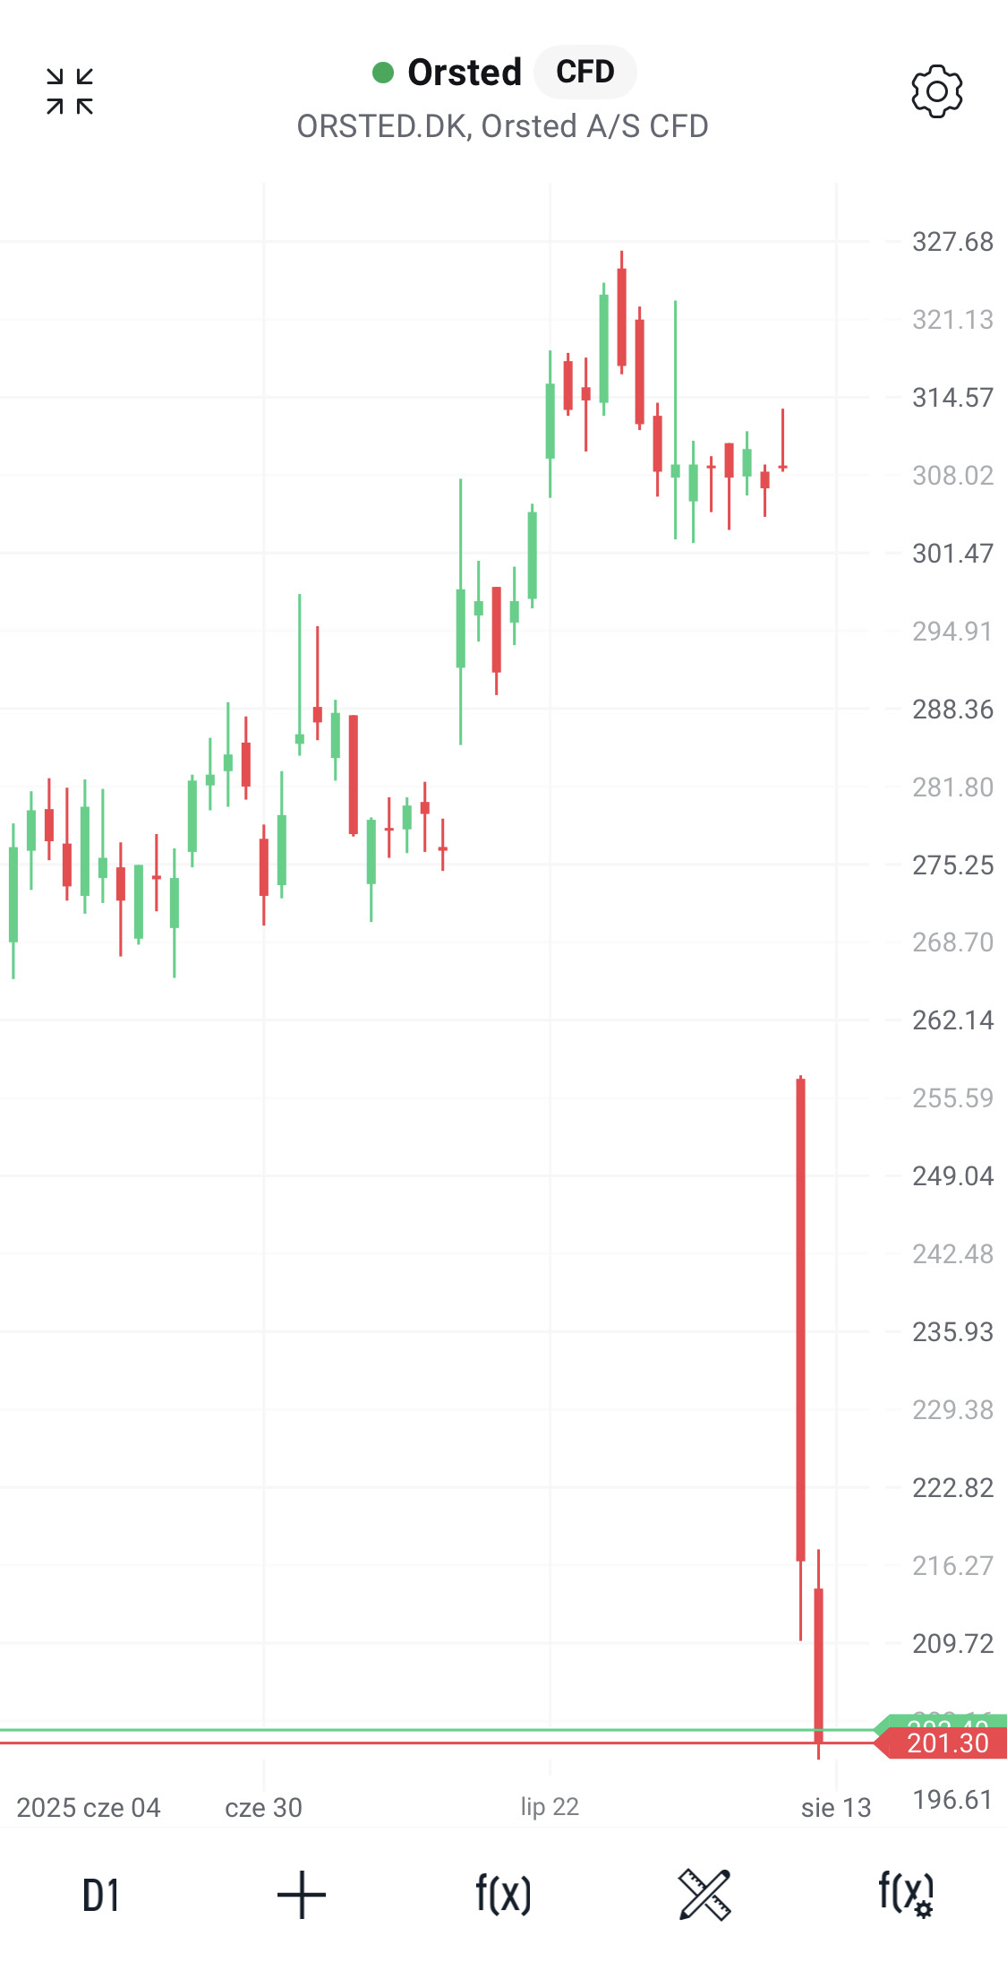
Task: Tap the Orsted instrument title
Action: coord(465,73)
